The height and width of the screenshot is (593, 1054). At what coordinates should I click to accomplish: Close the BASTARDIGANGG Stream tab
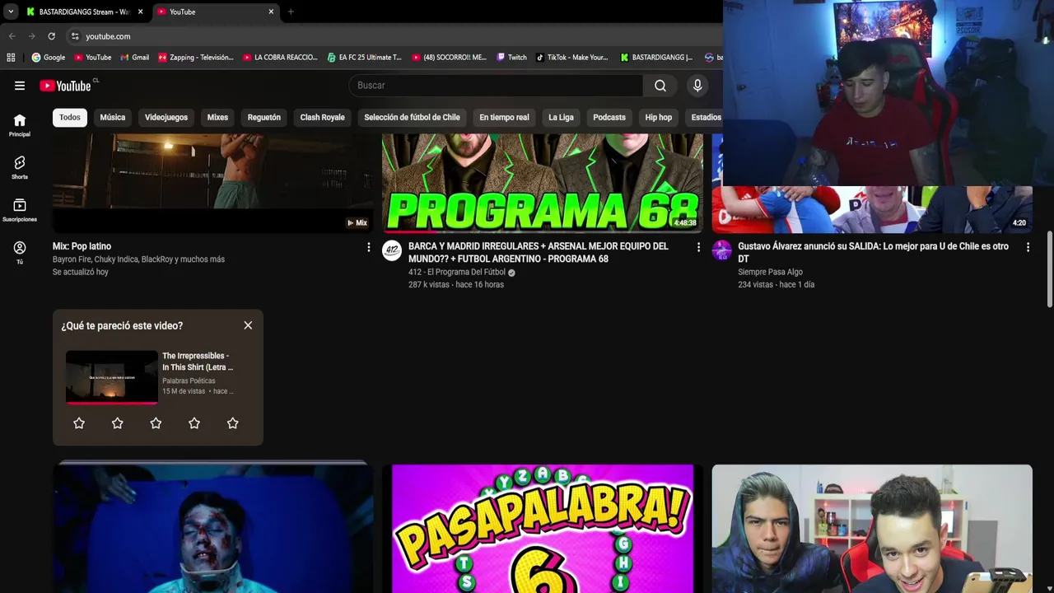tap(140, 12)
